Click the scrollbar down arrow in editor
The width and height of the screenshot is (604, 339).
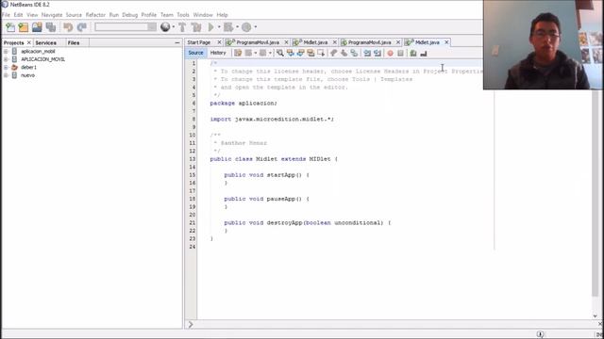596,316
